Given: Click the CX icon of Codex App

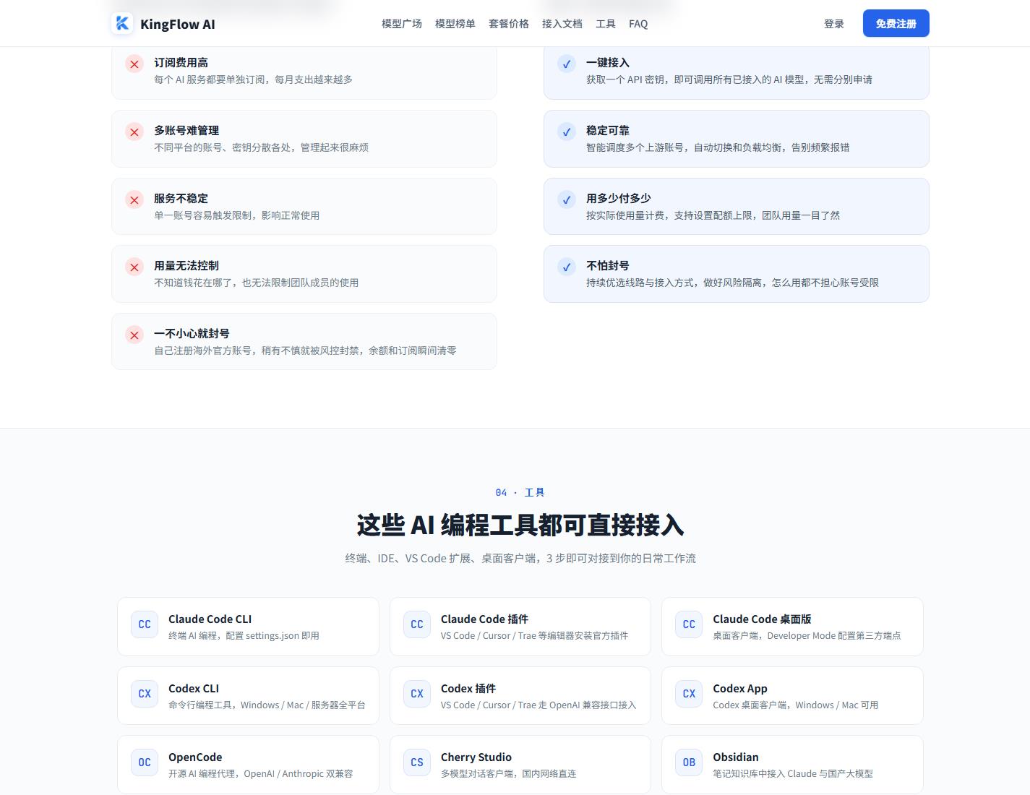Looking at the screenshot, I should tap(689, 694).
